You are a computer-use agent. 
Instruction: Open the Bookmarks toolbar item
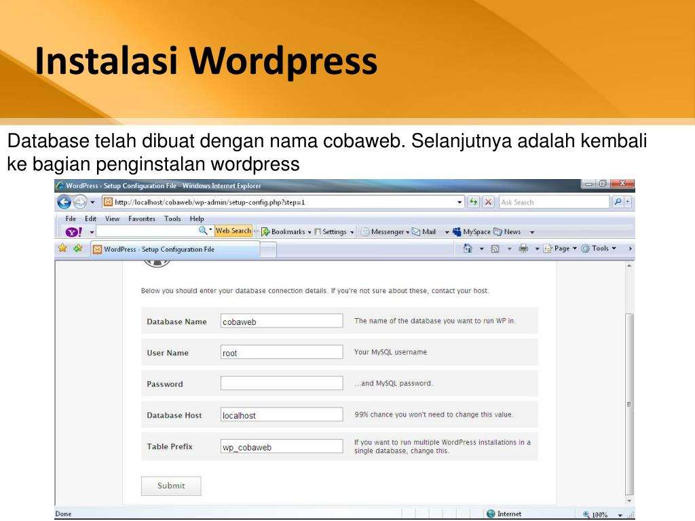pyautogui.click(x=286, y=232)
